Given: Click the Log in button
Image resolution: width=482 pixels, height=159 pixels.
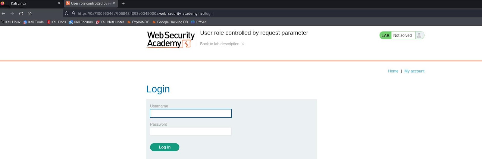Looking at the screenshot, I should click(164, 147).
